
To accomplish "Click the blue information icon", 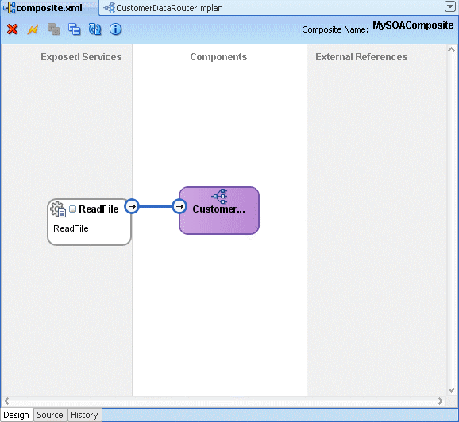I will point(116,29).
